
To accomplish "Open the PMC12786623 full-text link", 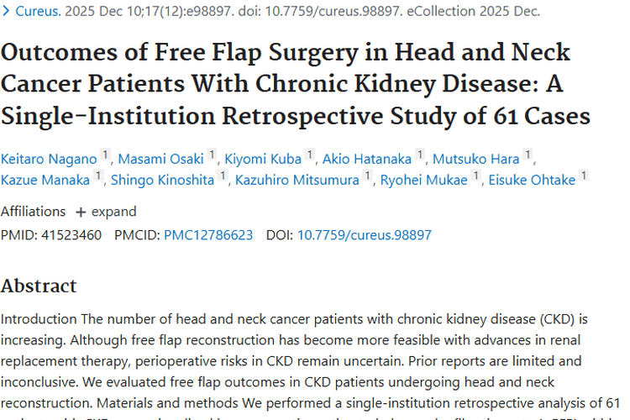I will click(x=208, y=235).
